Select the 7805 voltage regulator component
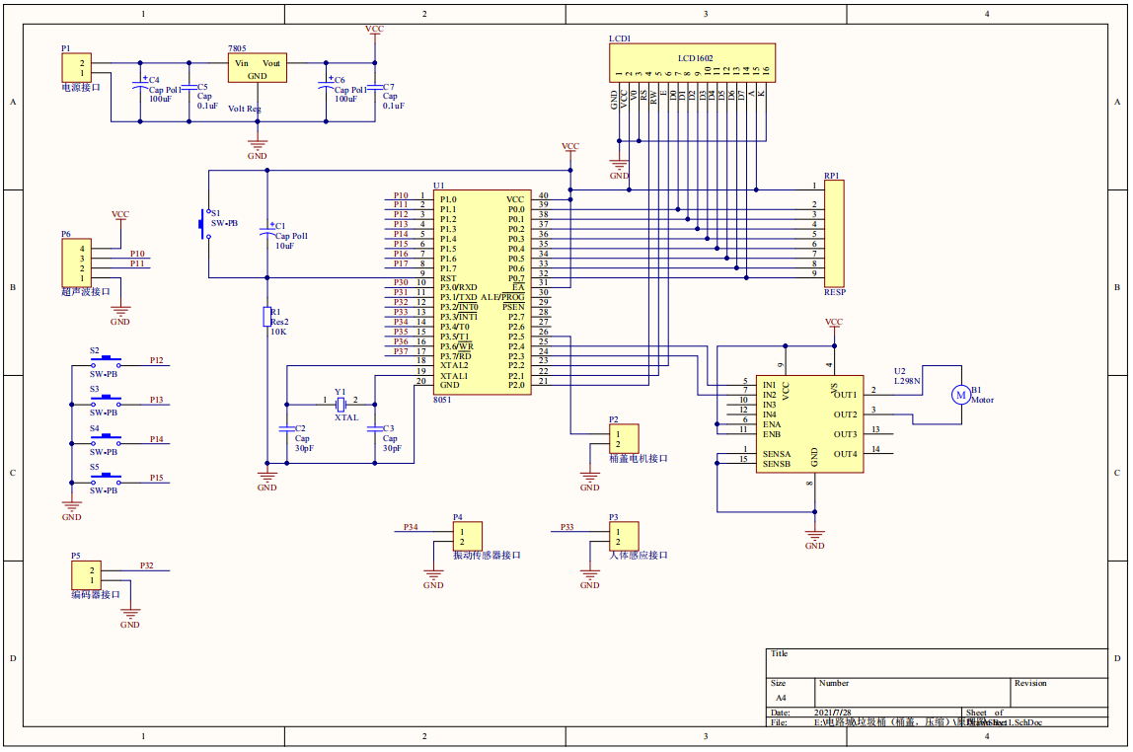The width and height of the screenshot is (1133, 752). [258, 68]
